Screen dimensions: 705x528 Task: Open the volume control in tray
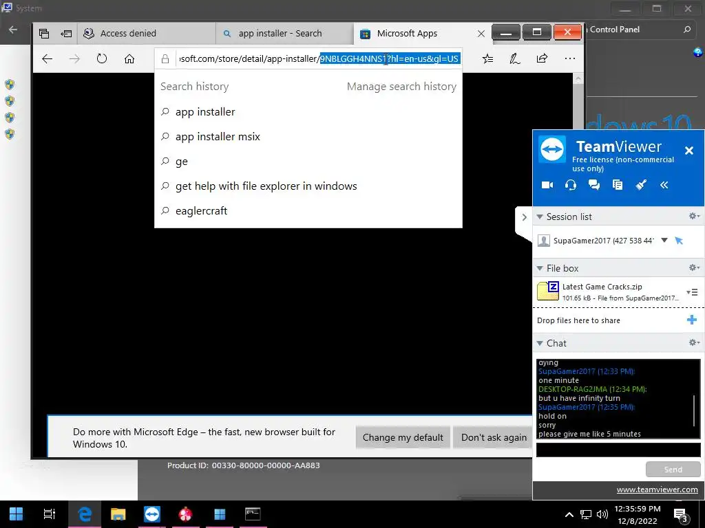(602, 514)
